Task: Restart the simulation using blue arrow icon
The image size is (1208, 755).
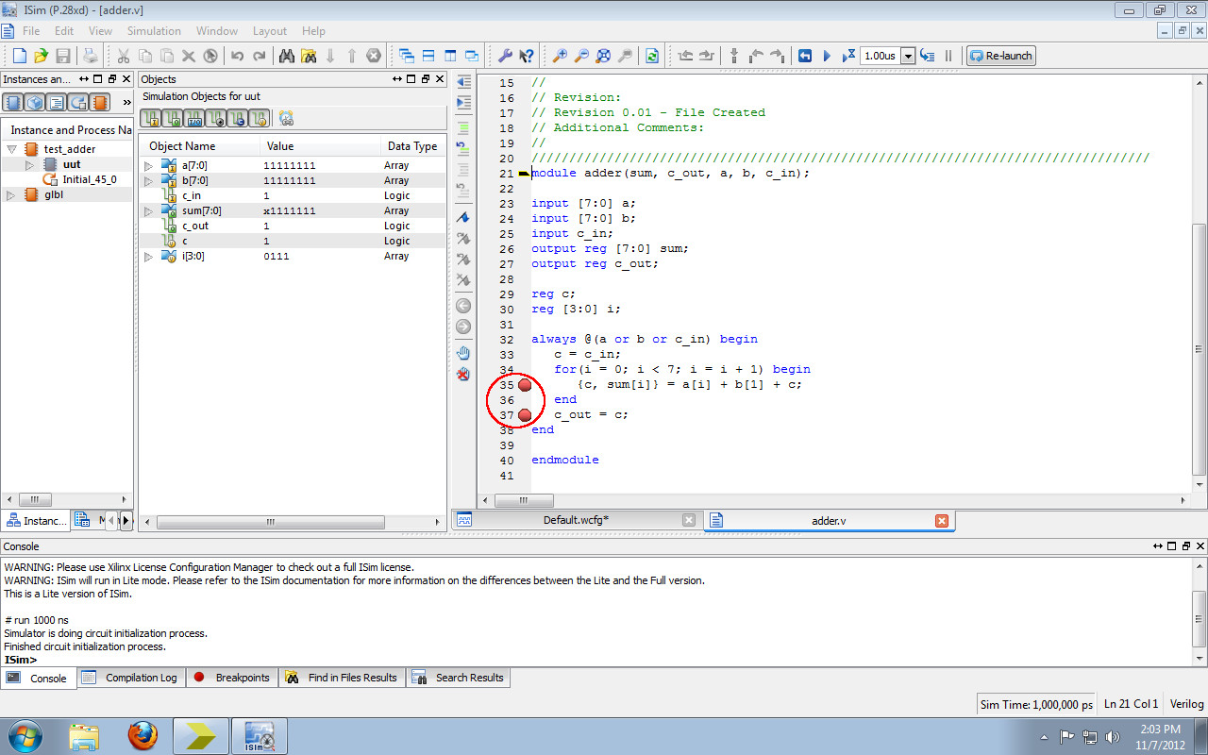Action: pos(806,56)
